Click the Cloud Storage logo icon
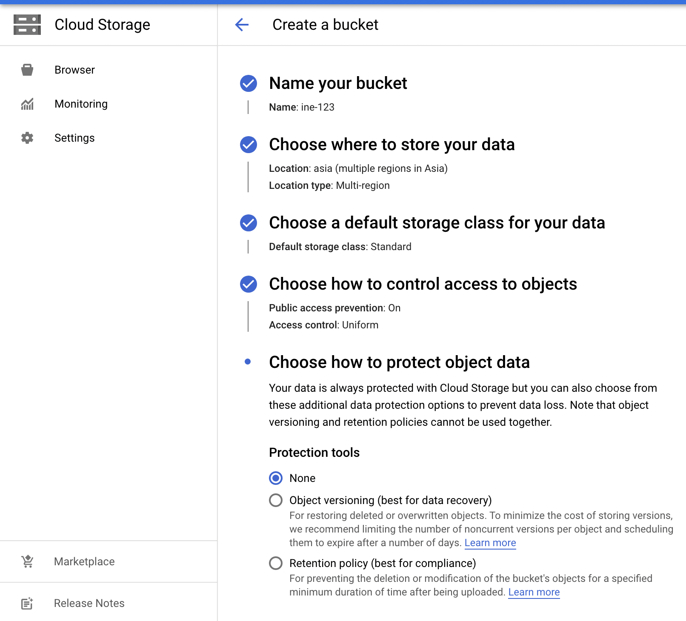 [27, 25]
